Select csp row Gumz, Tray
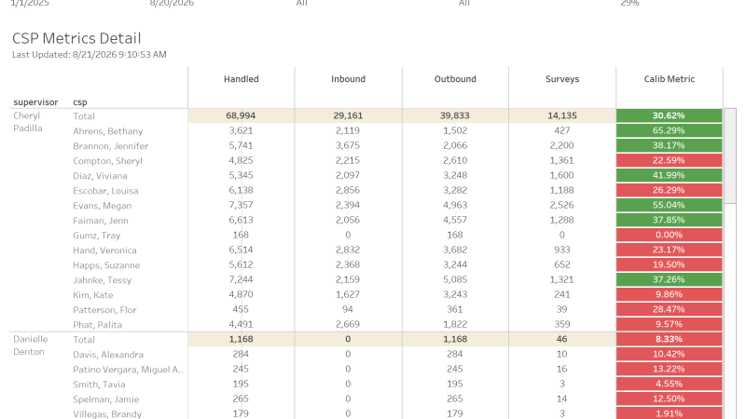746x419 pixels. pyautogui.click(x=97, y=236)
